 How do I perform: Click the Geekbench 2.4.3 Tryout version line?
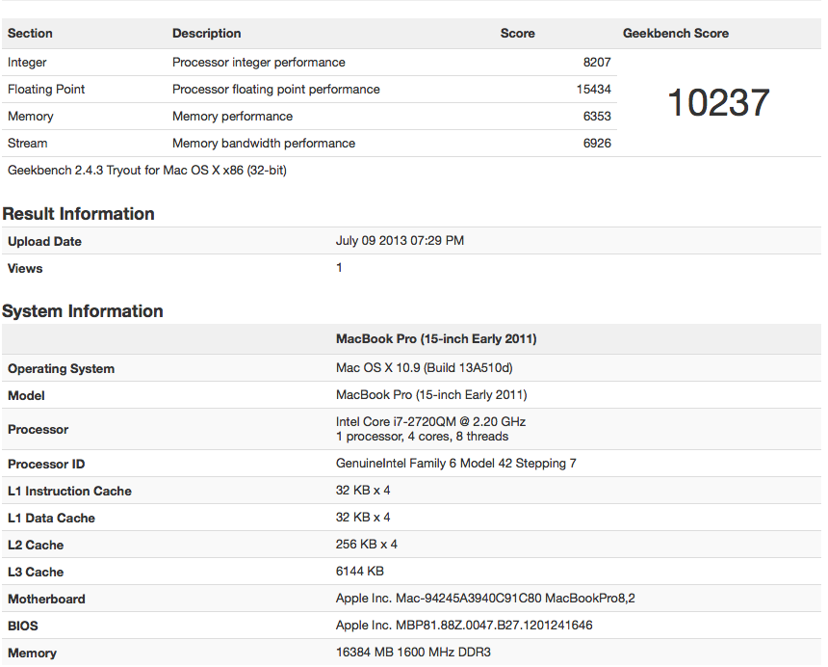pyautogui.click(x=147, y=171)
